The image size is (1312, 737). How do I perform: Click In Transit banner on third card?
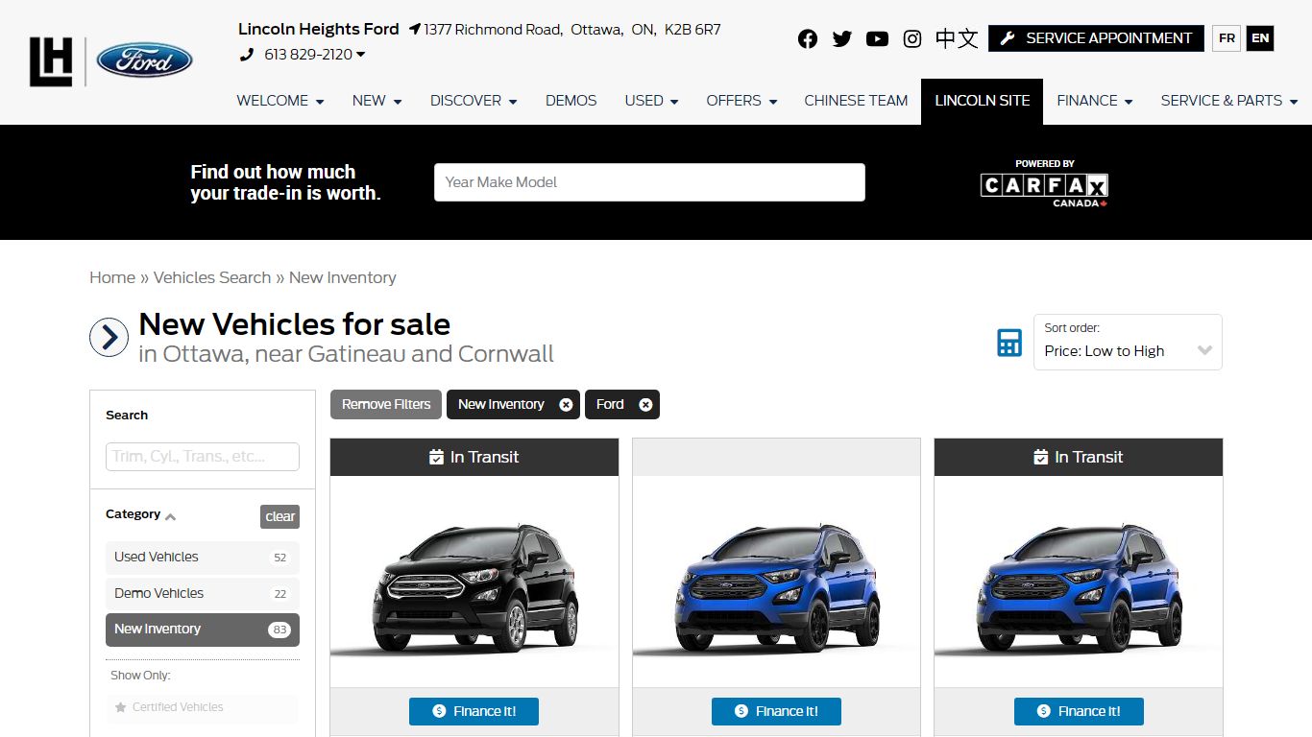pyautogui.click(x=1079, y=458)
